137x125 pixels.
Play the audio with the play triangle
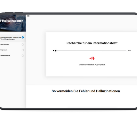(54, 50)
